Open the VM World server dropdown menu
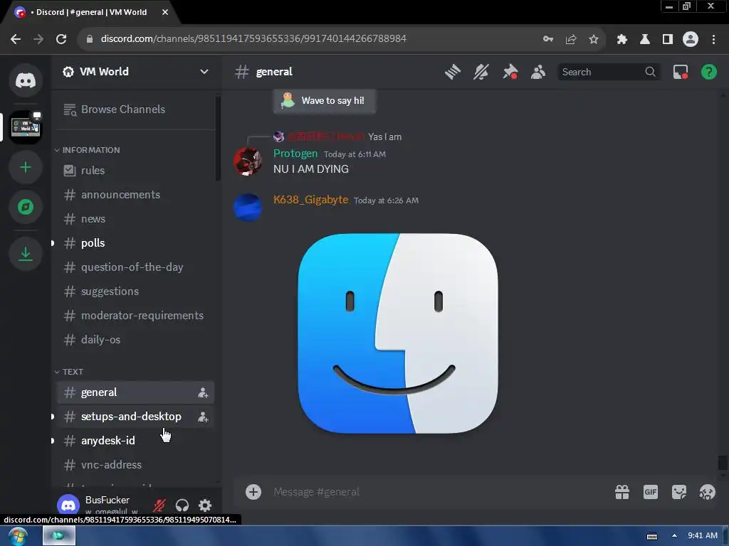Screen dimensions: 729x546 pyautogui.click(x=204, y=72)
